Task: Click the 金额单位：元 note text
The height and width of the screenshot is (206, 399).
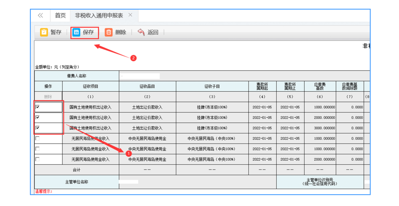Action: [57, 67]
